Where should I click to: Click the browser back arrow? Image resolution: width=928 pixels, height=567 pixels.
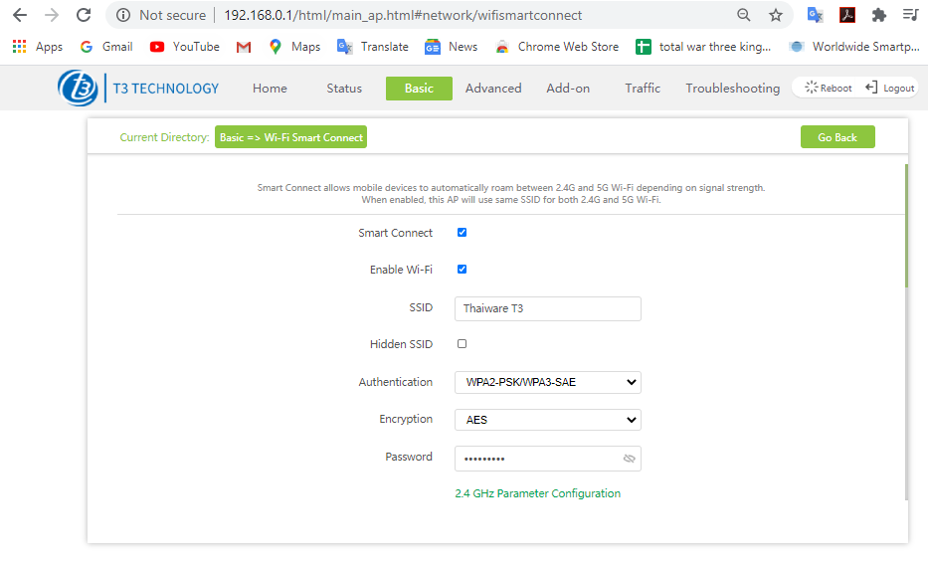click(20, 15)
